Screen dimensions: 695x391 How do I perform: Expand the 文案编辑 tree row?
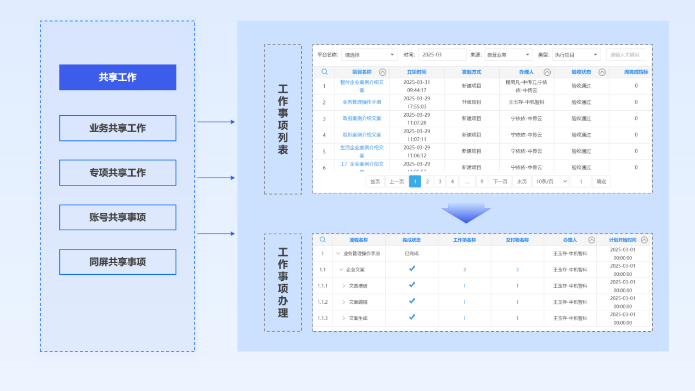pyautogui.click(x=344, y=302)
